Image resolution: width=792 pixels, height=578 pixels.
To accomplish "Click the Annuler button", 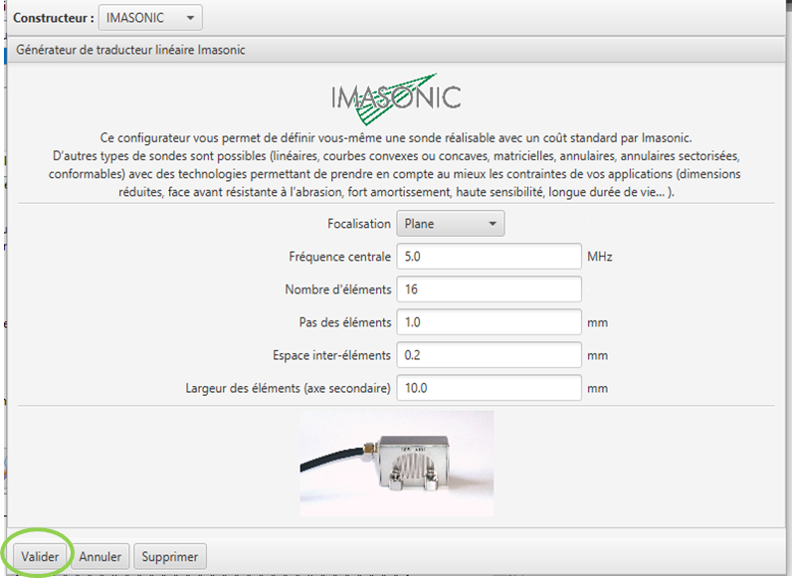I will point(100,556).
